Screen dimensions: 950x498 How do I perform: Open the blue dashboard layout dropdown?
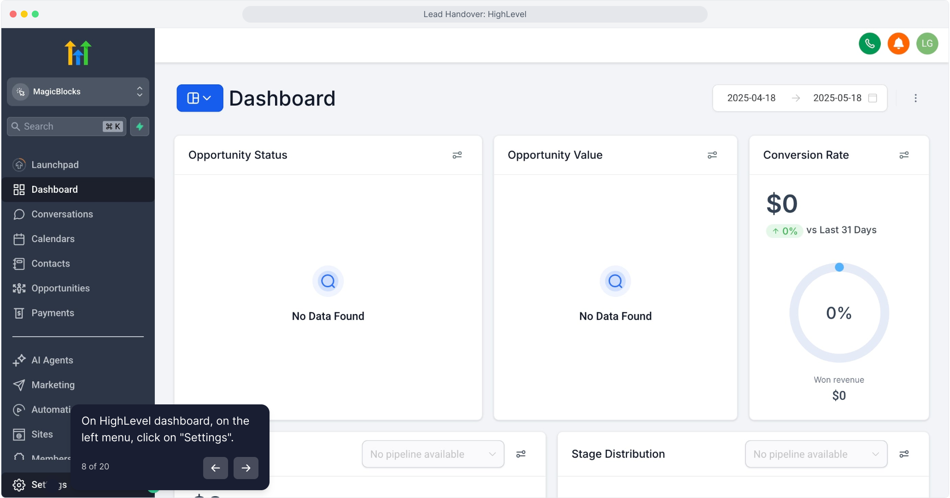tap(199, 98)
